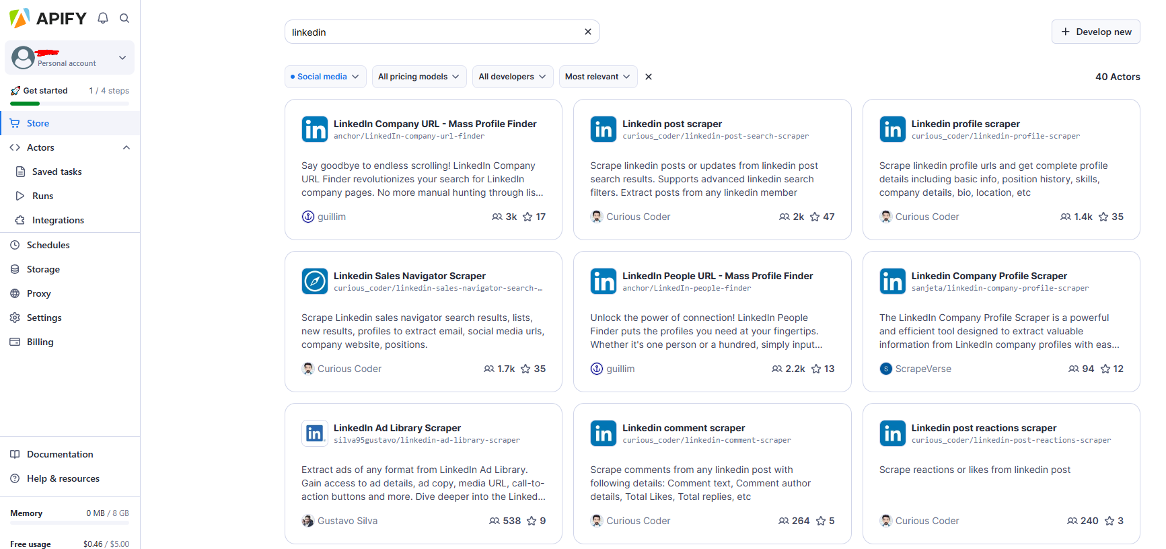Open Linkedin Company Profile Scraper title
Viewport: 1166px width, 549px height.
coord(989,276)
